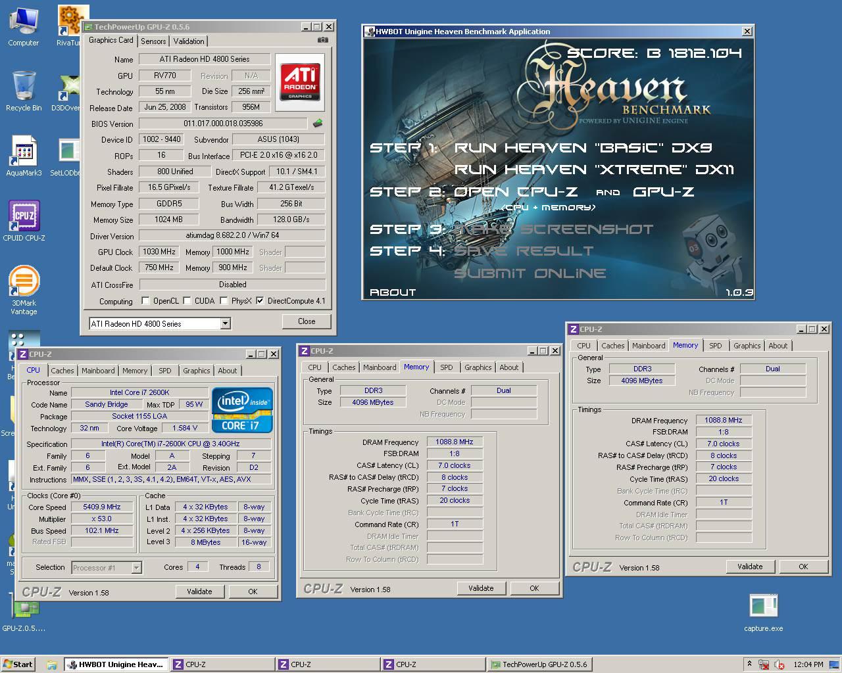Open the taskbar folder quick launch icon
This screenshot has height=673, width=842.
coord(51,664)
